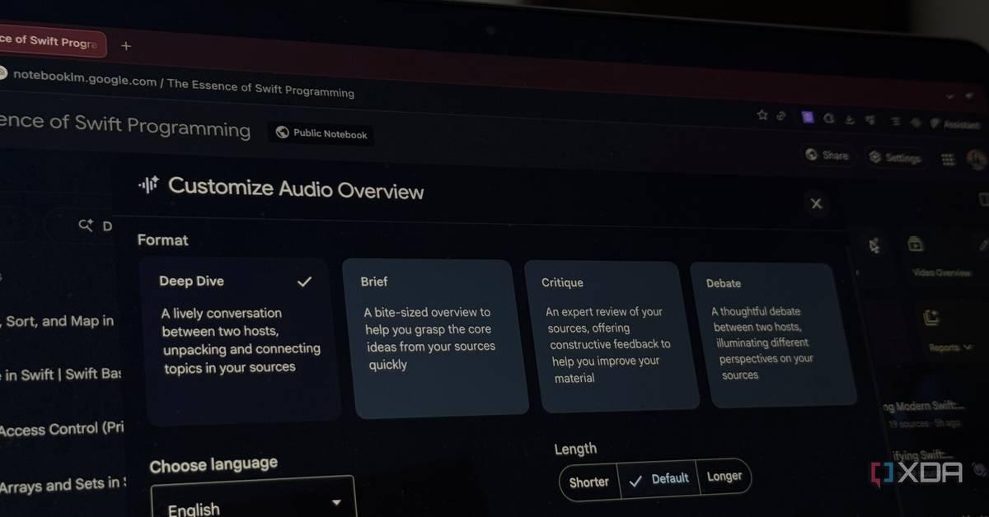Click the notebooklm.google.com address bar
The height and width of the screenshot is (517, 989).
point(181,85)
